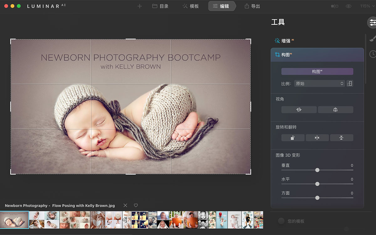Flip the image horizontally
The image size is (376, 235).
[317, 138]
